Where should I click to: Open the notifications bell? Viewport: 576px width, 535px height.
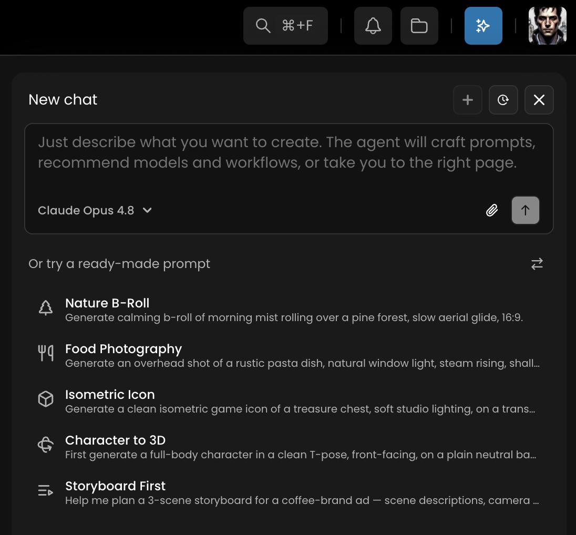(373, 26)
